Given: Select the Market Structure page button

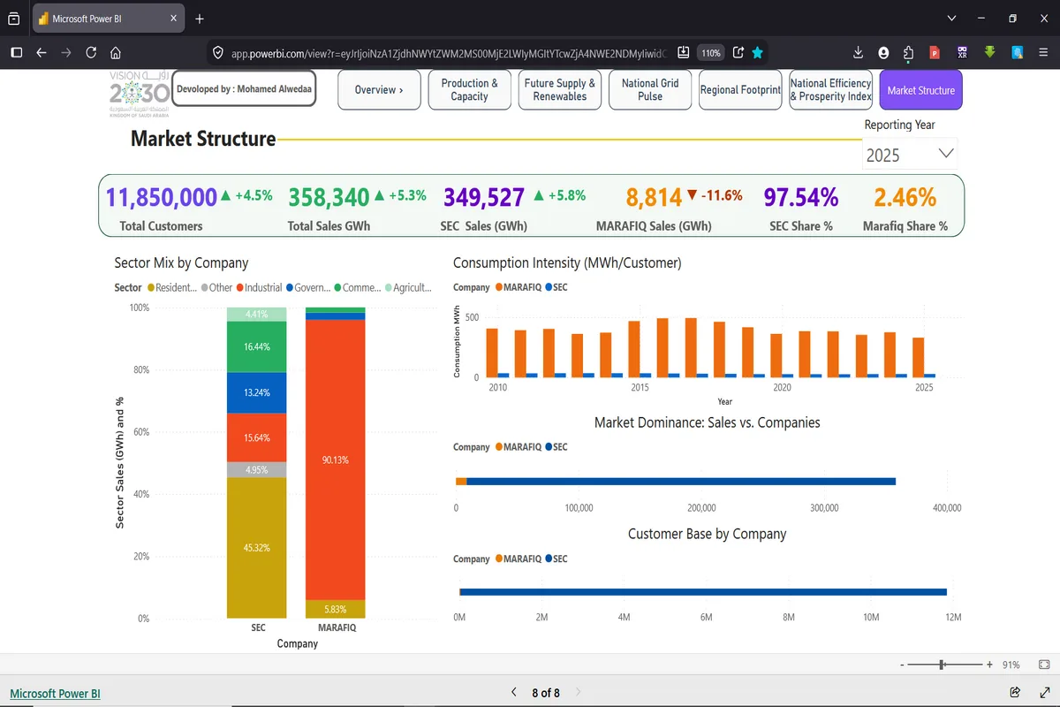Looking at the screenshot, I should point(920,90).
